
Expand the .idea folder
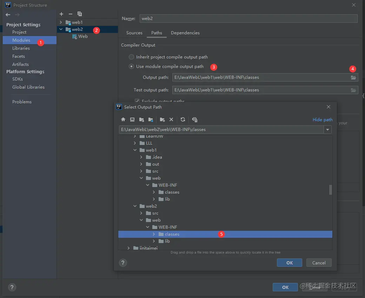point(141,157)
